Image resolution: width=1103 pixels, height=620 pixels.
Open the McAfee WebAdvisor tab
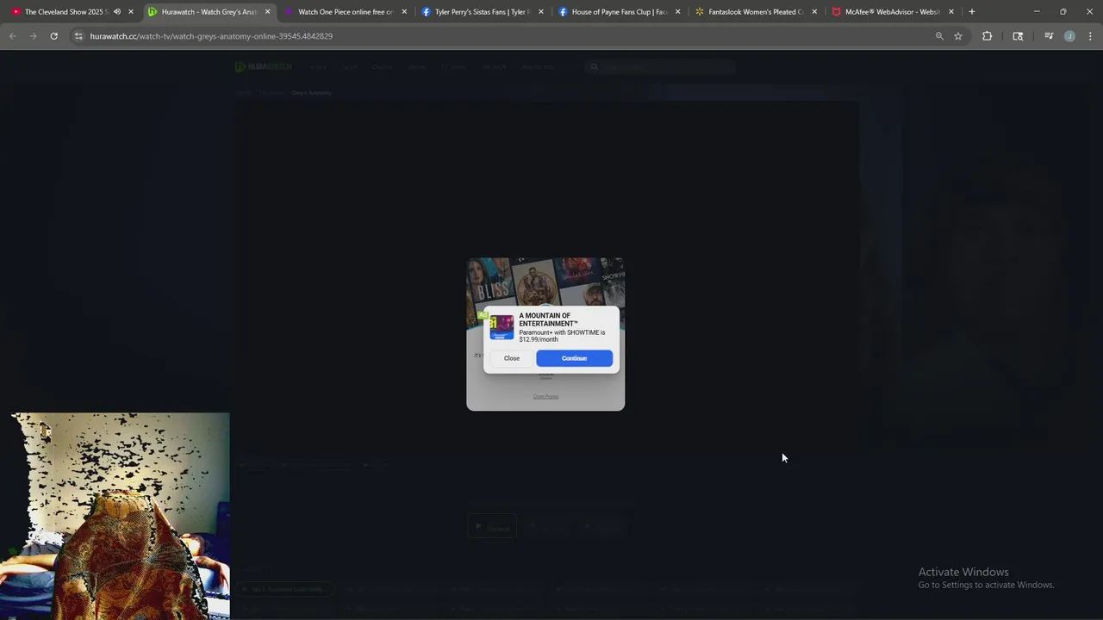point(893,12)
